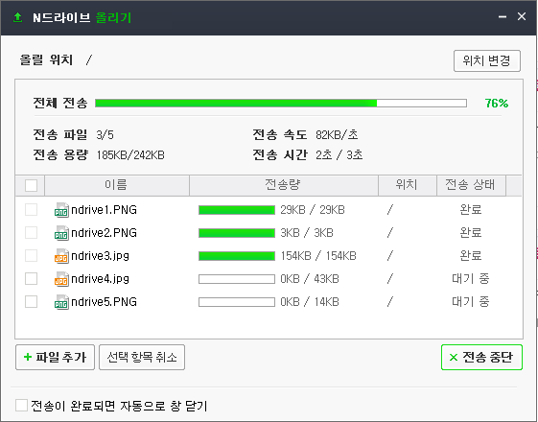Screen dimensions: 538x422
Task: Click the 3KB / 3KB size text
Action: point(307,233)
